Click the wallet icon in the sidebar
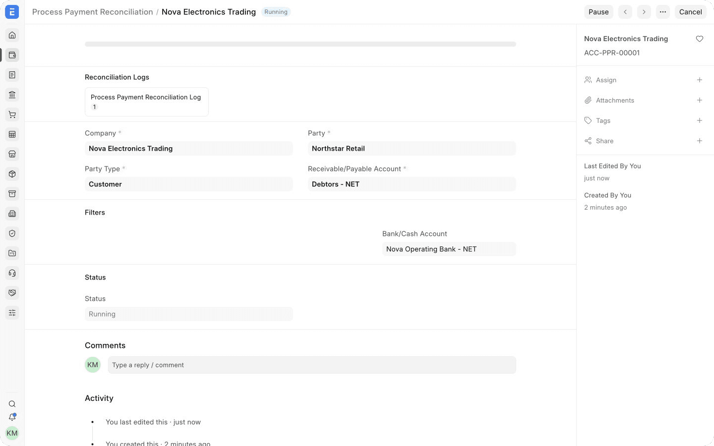This screenshot has width=714, height=446. [x=12, y=55]
